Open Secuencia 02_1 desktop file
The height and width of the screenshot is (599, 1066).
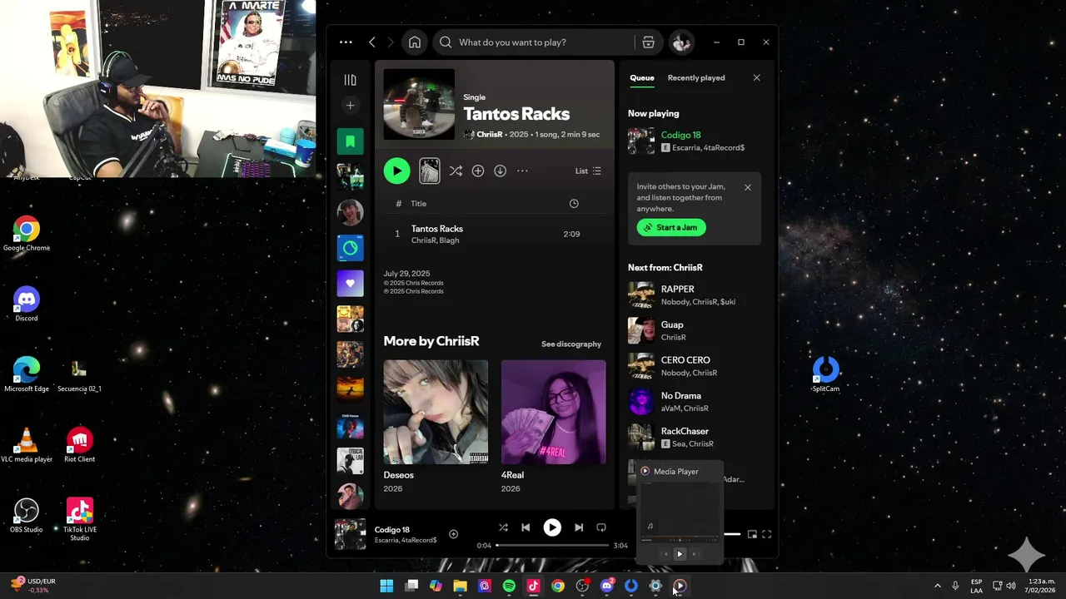pos(79,374)
